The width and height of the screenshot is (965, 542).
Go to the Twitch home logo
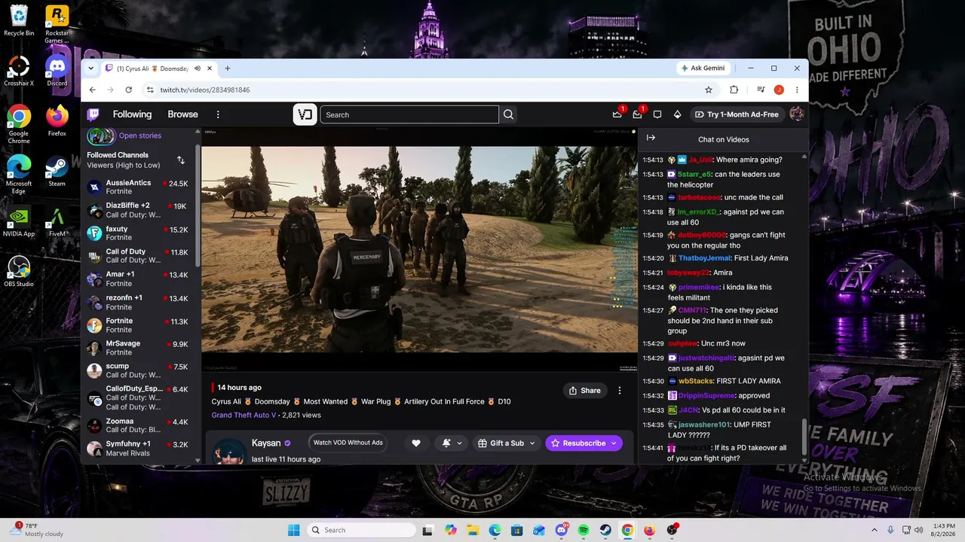click(x=93, y=114)
